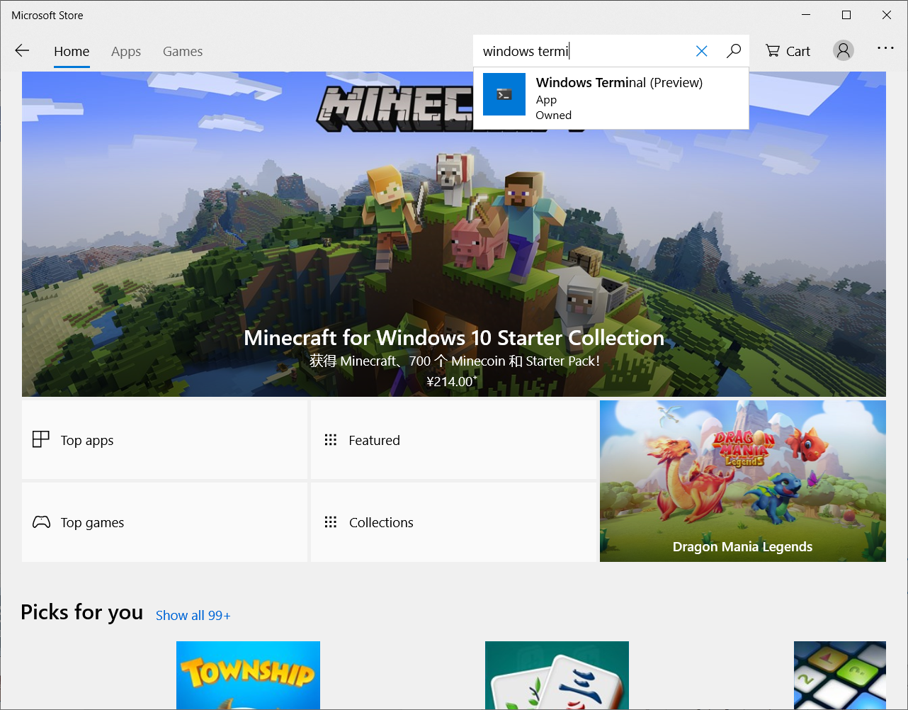Click the Featured dots icon
The image size is (908, 710).
pyautogui.click(x=331, y=440)
